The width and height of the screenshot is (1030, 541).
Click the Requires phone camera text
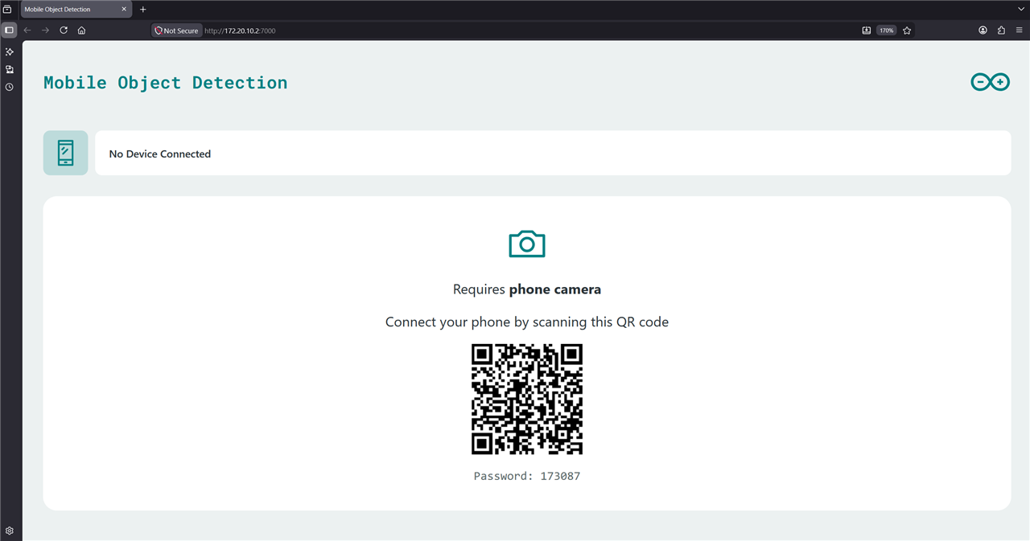pos(527,289)
